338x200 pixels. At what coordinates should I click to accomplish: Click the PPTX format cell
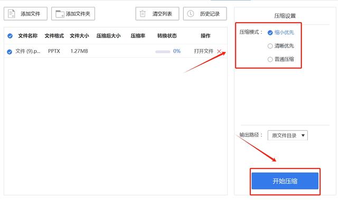54,51
